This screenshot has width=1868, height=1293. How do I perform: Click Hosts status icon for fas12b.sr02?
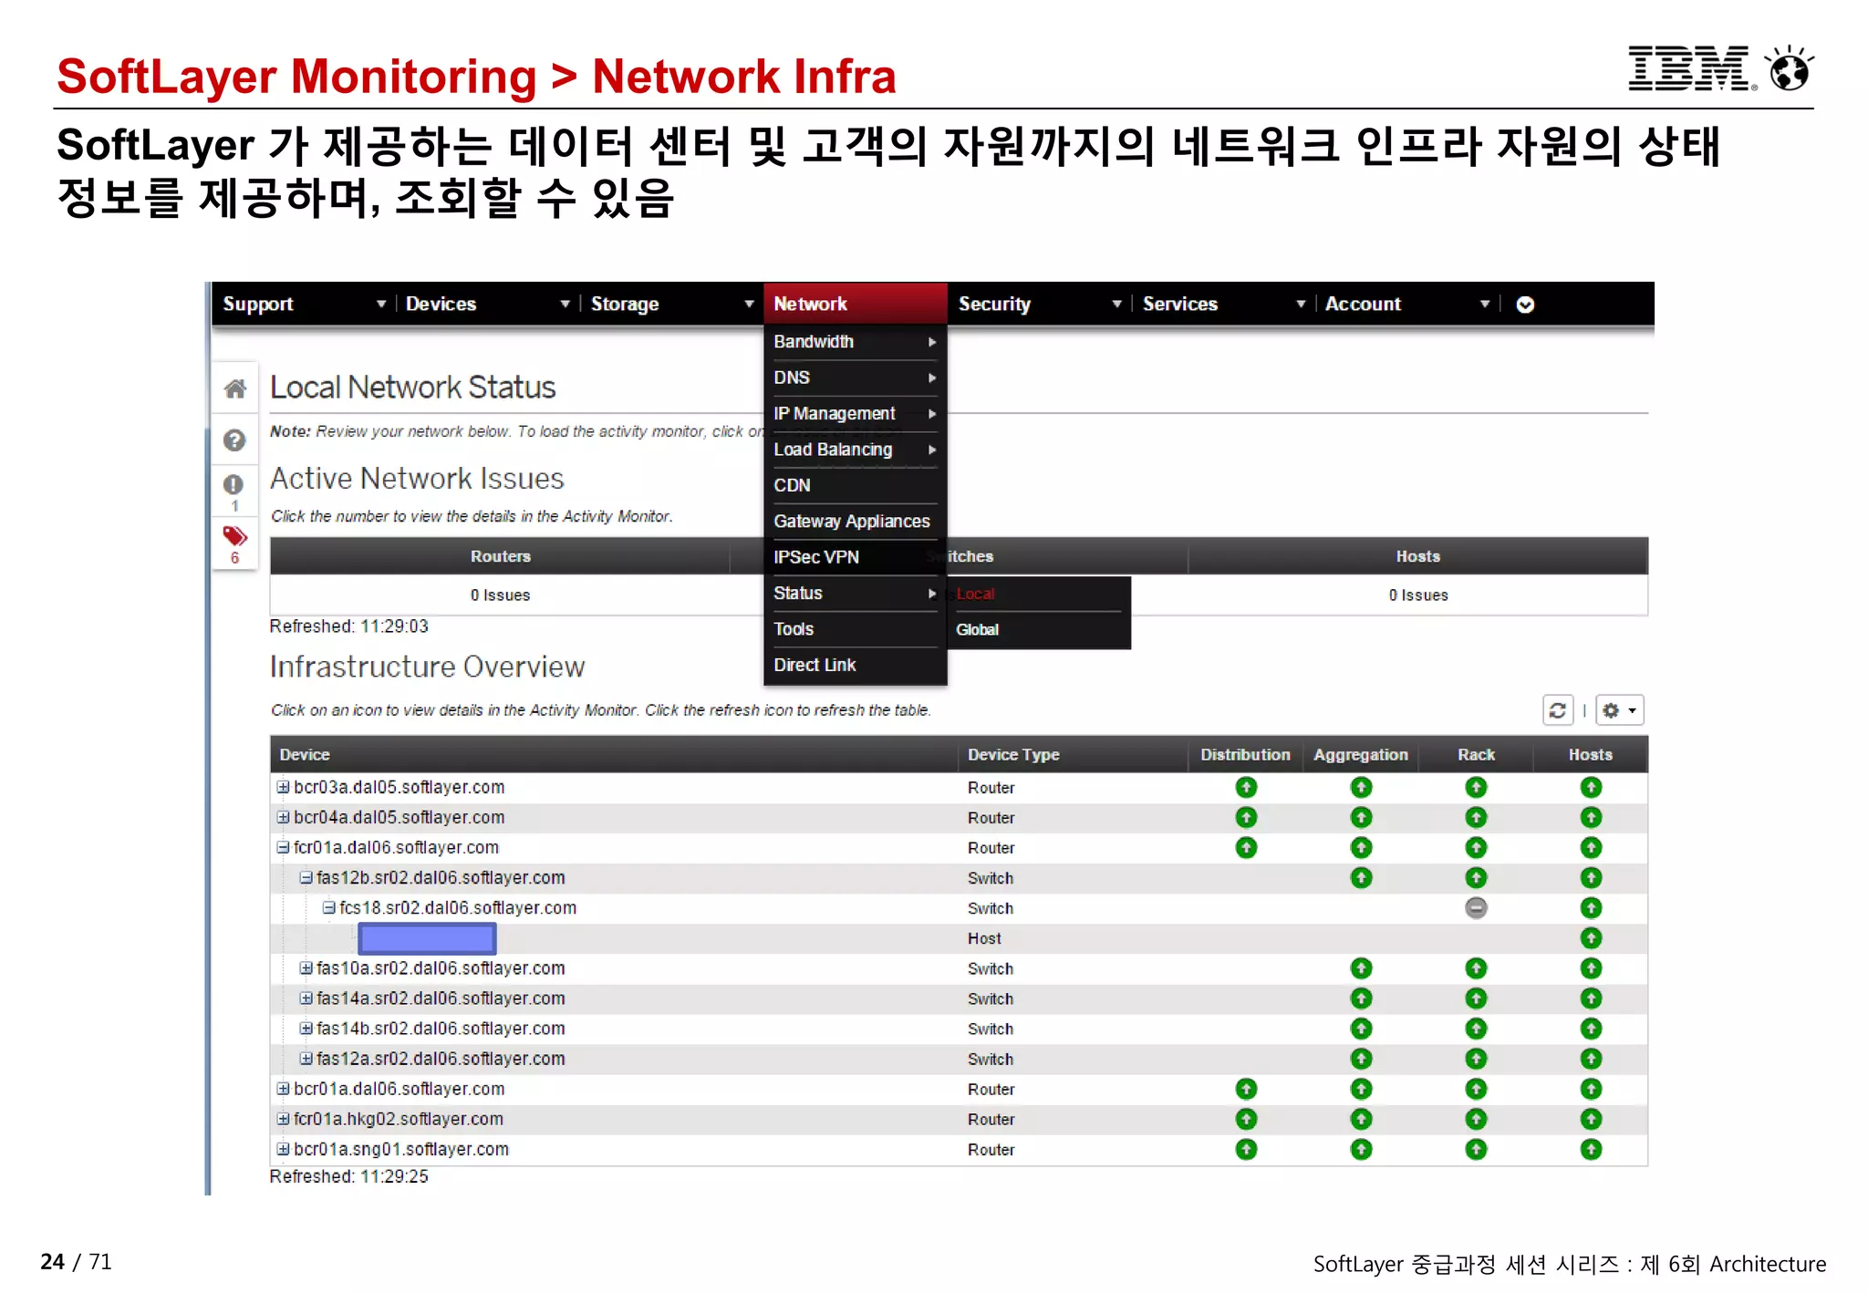[1591, 878]
